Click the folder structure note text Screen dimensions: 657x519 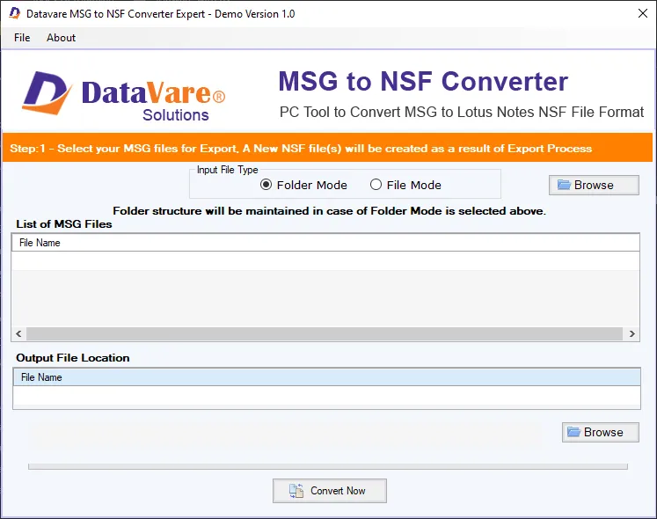tap(329, 210)
